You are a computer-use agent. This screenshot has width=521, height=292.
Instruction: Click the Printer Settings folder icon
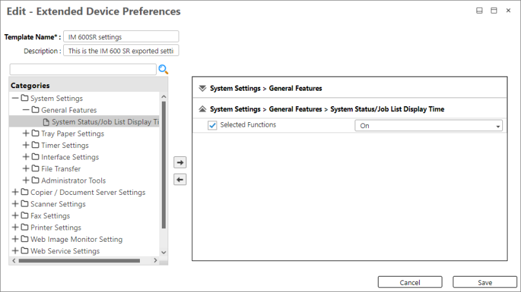click(25, 228)
